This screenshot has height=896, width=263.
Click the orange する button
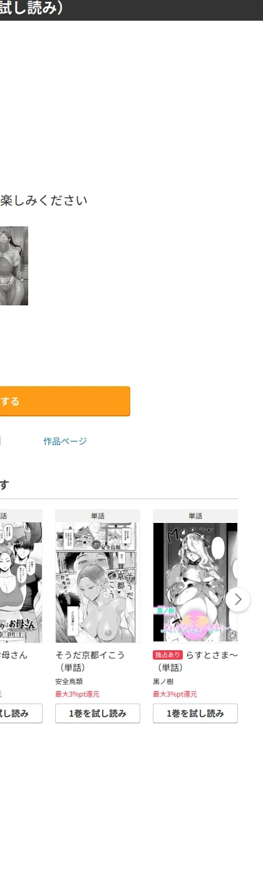[64, 401]
